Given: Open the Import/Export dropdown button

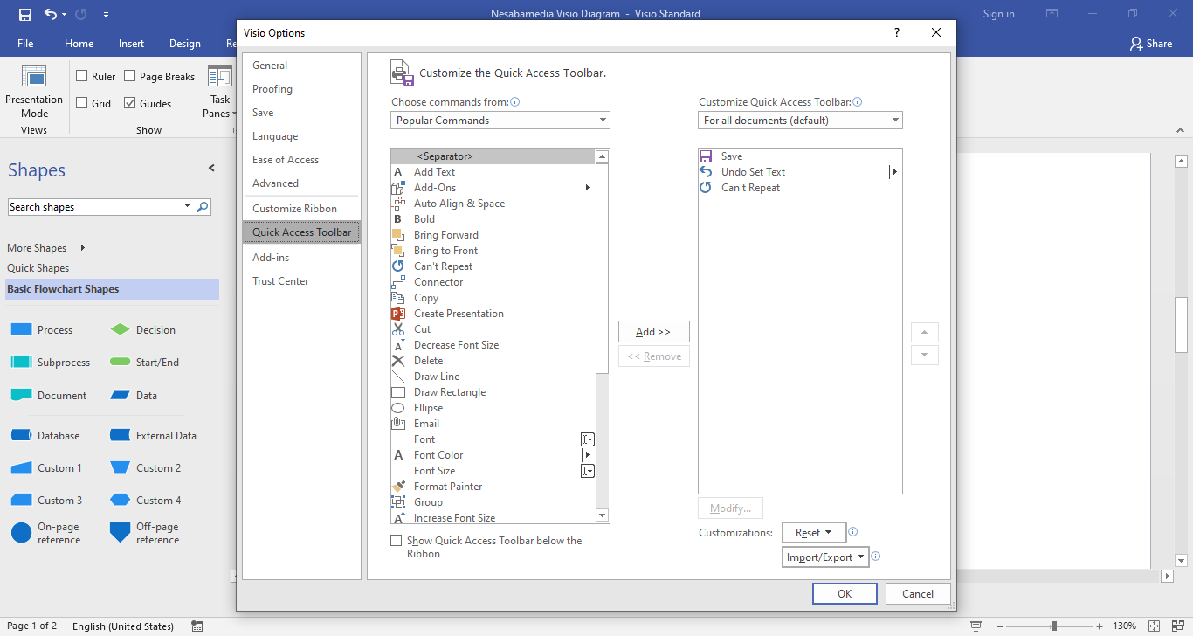Looking at the screenshot, I should point(825,557).
